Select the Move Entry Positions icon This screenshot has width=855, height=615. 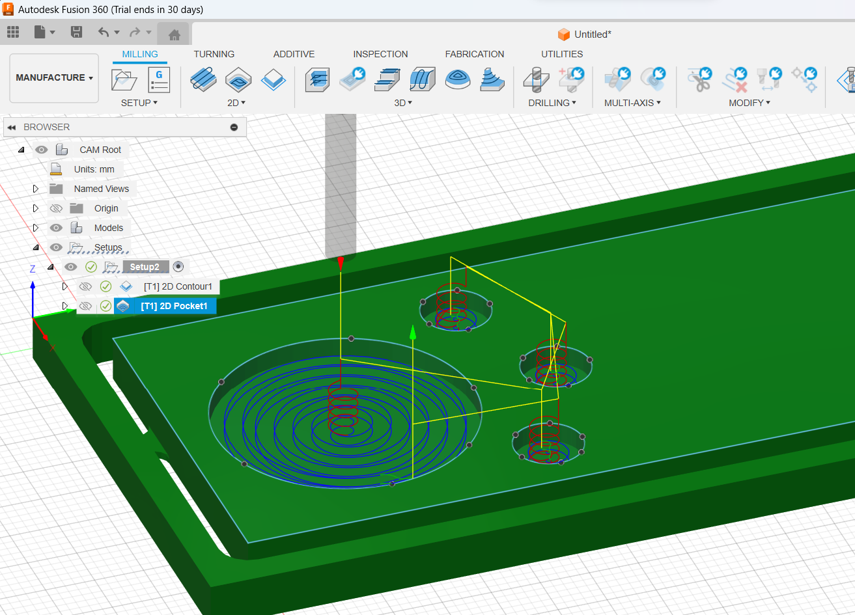coord(804,79)
